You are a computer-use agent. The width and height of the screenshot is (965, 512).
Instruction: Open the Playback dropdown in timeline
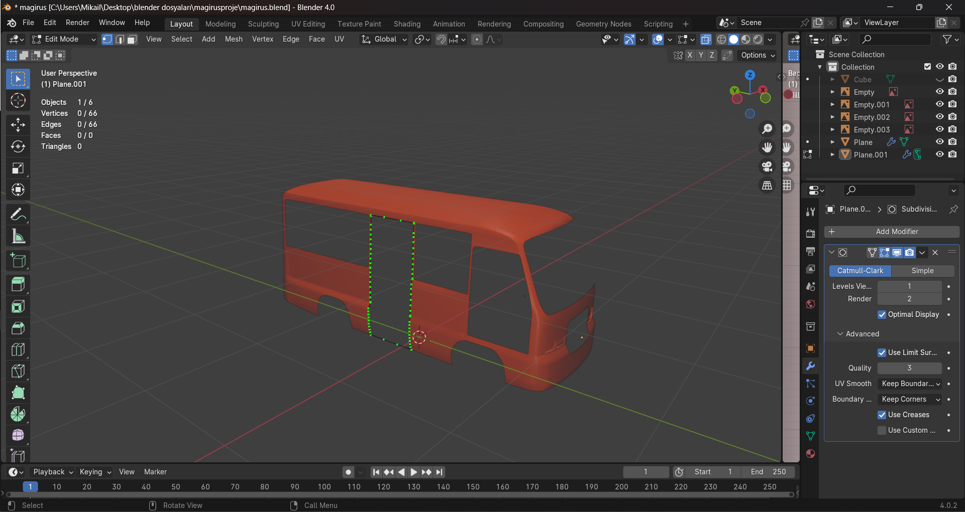53,472
